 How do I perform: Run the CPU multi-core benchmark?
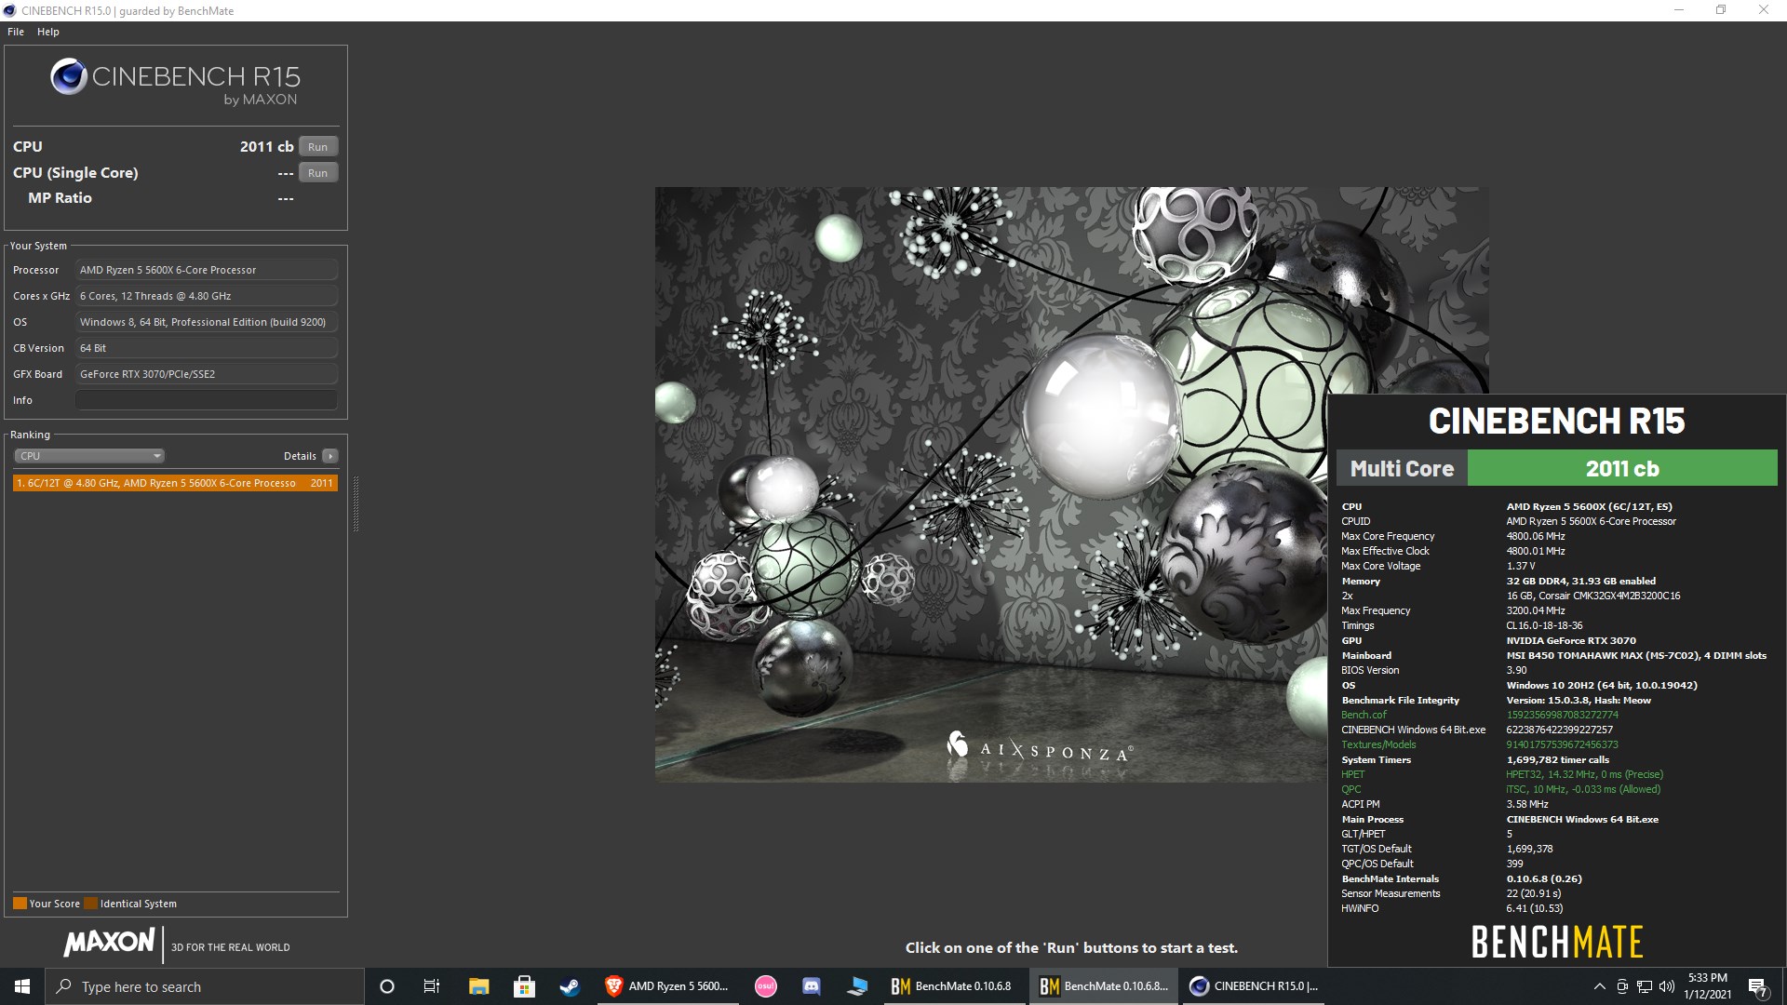318,147
